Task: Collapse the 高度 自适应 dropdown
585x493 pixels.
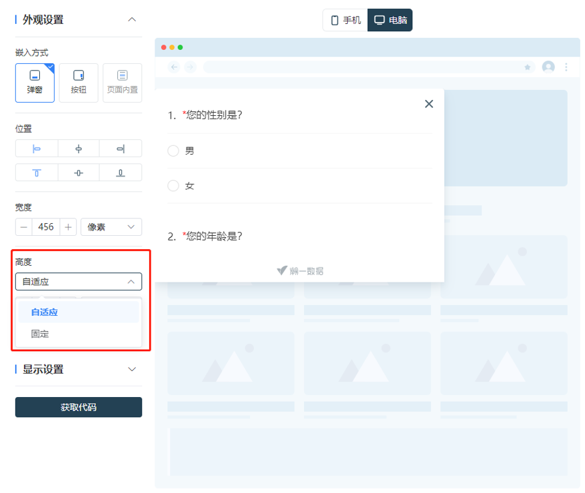Action: coord(79,282)
